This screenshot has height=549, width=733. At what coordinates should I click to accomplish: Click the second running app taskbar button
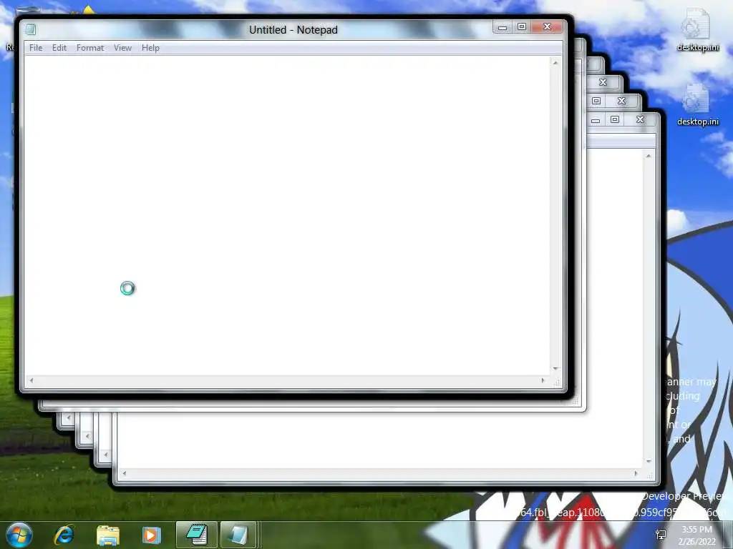coord(238,535)
